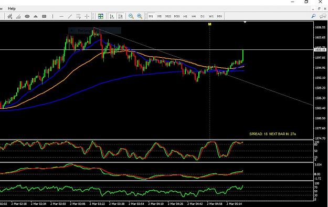The width and height of the screenshot is (328, 207).
Task: Click price scale value 1597.85
Action: click(x=320, y=58)
